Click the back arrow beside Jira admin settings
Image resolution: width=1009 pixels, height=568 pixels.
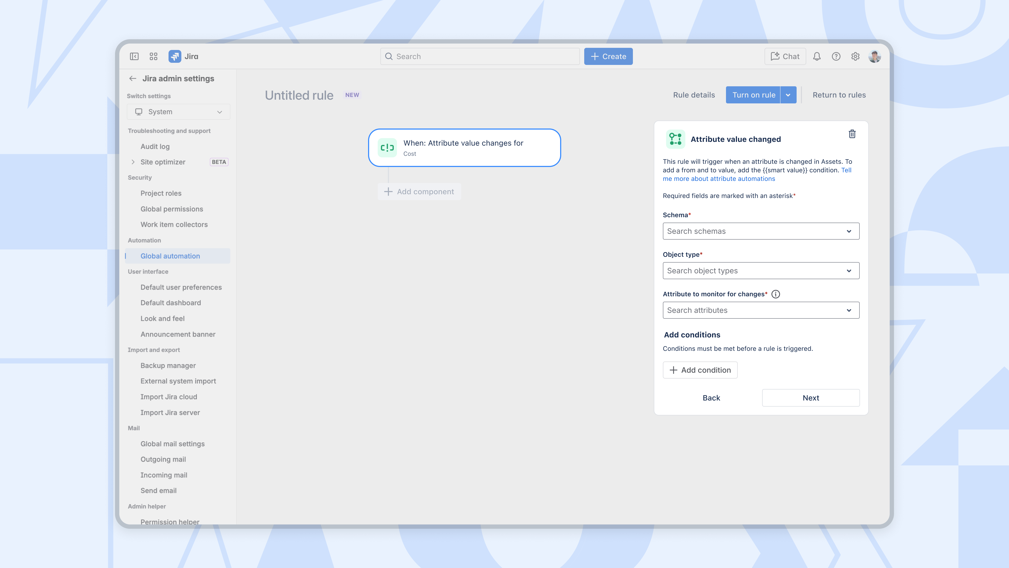pyautogui.click(x=133, y=78)
